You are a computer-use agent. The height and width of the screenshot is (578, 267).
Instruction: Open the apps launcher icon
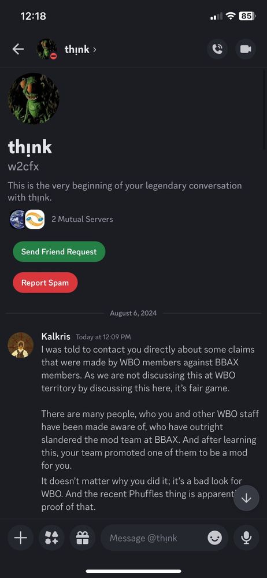pyautogui.click(x=51, y=538)
